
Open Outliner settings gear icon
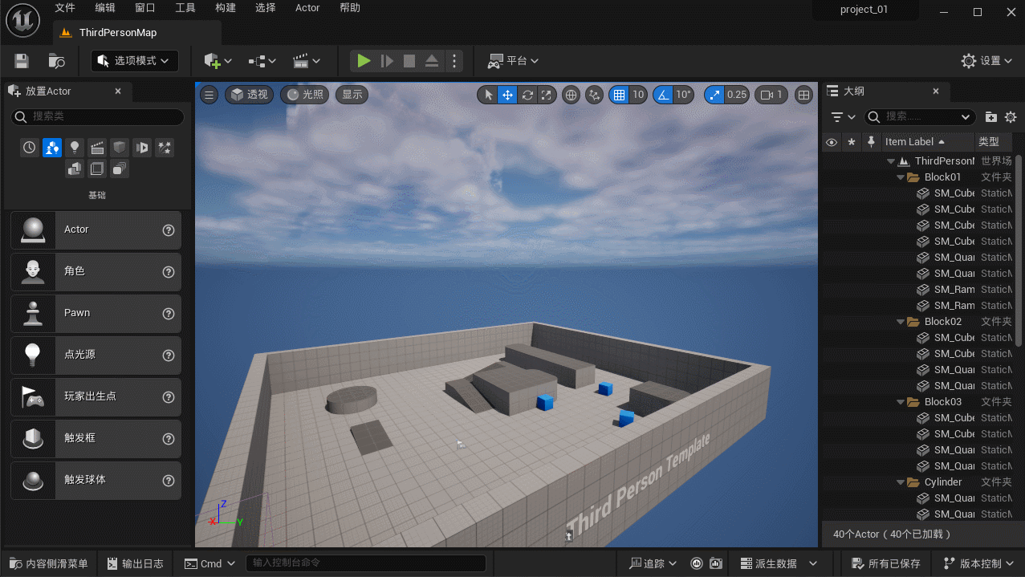pyautogui.click(x=1011, y=117)
